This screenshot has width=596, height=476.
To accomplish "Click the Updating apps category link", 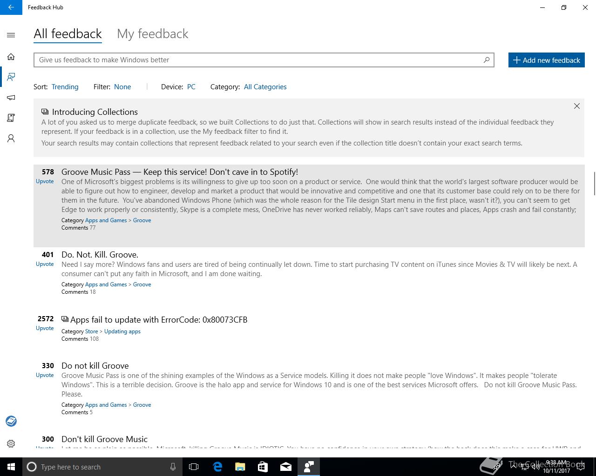I will 122,331.
